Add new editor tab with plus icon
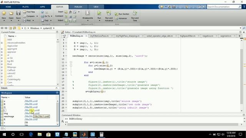The height and width of the screenshot is (138, 246). pos(239,36)
